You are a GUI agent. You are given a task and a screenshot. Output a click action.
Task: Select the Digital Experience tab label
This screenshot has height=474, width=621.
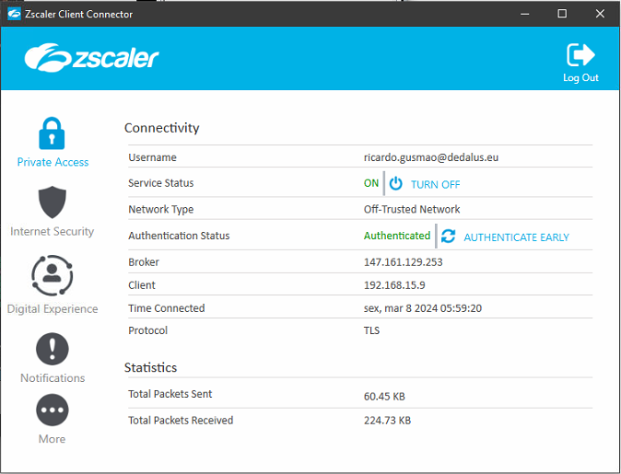[x=53, y=309]
